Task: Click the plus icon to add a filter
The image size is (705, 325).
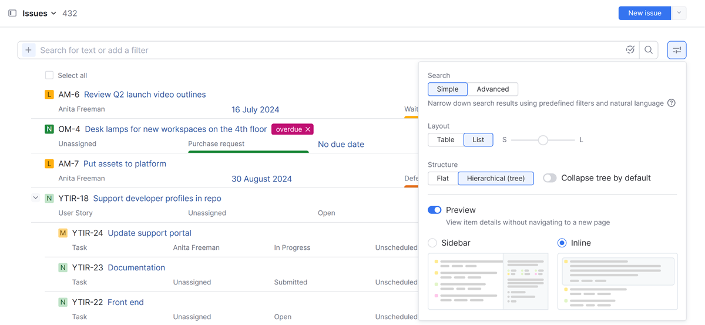Action: 28,50
